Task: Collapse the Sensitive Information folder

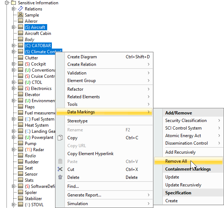Action: point(6,3)
